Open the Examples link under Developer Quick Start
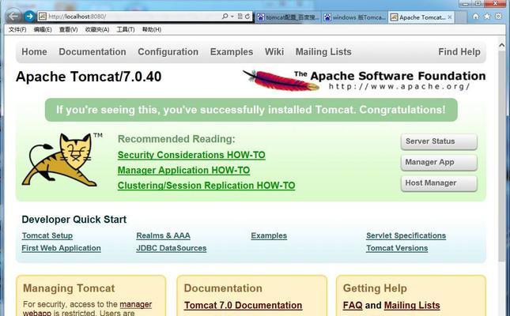Screen dimensions: 510x316 [x=269, y=235]
